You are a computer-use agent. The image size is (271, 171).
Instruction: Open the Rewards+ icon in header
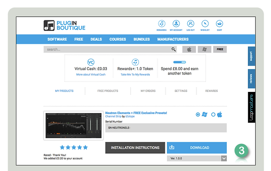(161, 24)
